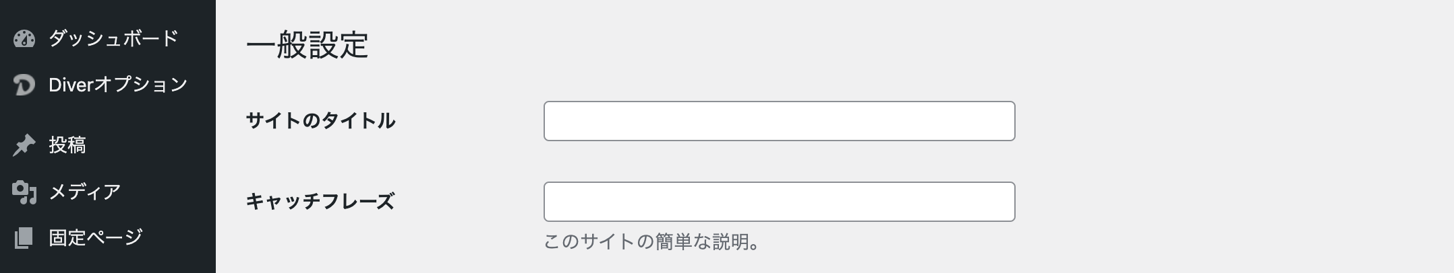The height and width of the screenshot is (273, 1454).
Task: Open Diverオプション in the sidebar
Action: tap(118, 85)
